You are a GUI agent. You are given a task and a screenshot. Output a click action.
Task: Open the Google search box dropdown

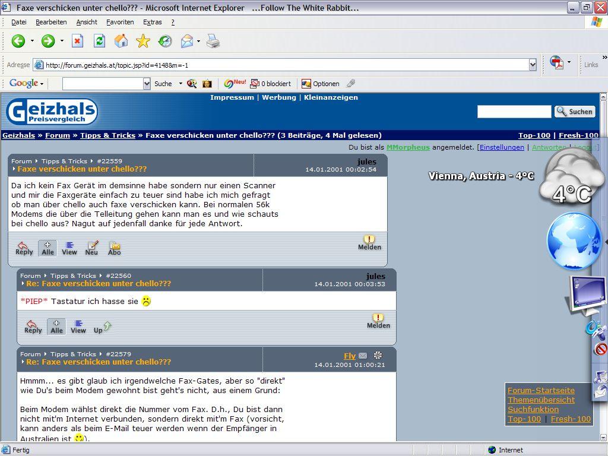coord(147,84)
